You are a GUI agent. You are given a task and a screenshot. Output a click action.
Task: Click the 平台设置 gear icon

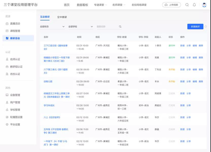click(7, 124)
